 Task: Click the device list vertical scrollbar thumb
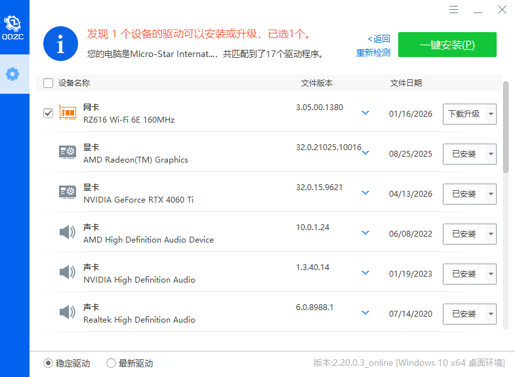[506, 127]
